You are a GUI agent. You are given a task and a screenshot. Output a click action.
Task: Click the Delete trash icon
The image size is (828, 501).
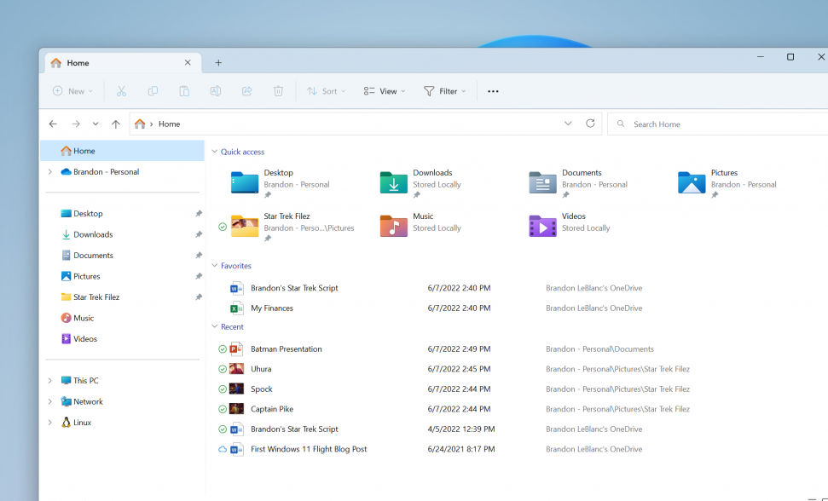point(278,90)
